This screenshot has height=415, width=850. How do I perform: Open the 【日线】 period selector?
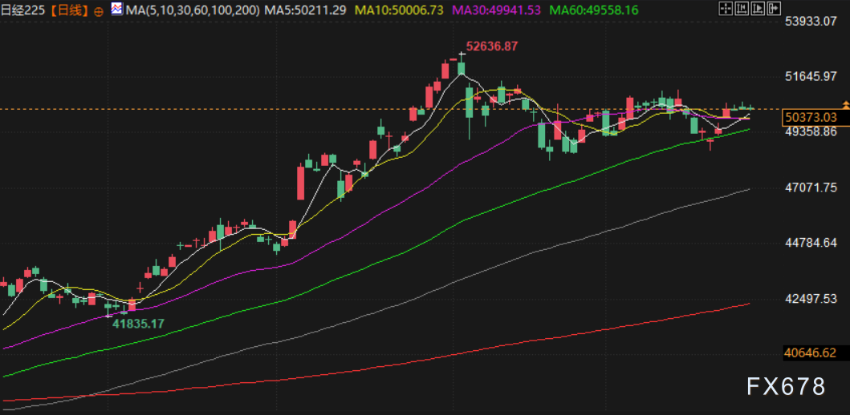71,10
